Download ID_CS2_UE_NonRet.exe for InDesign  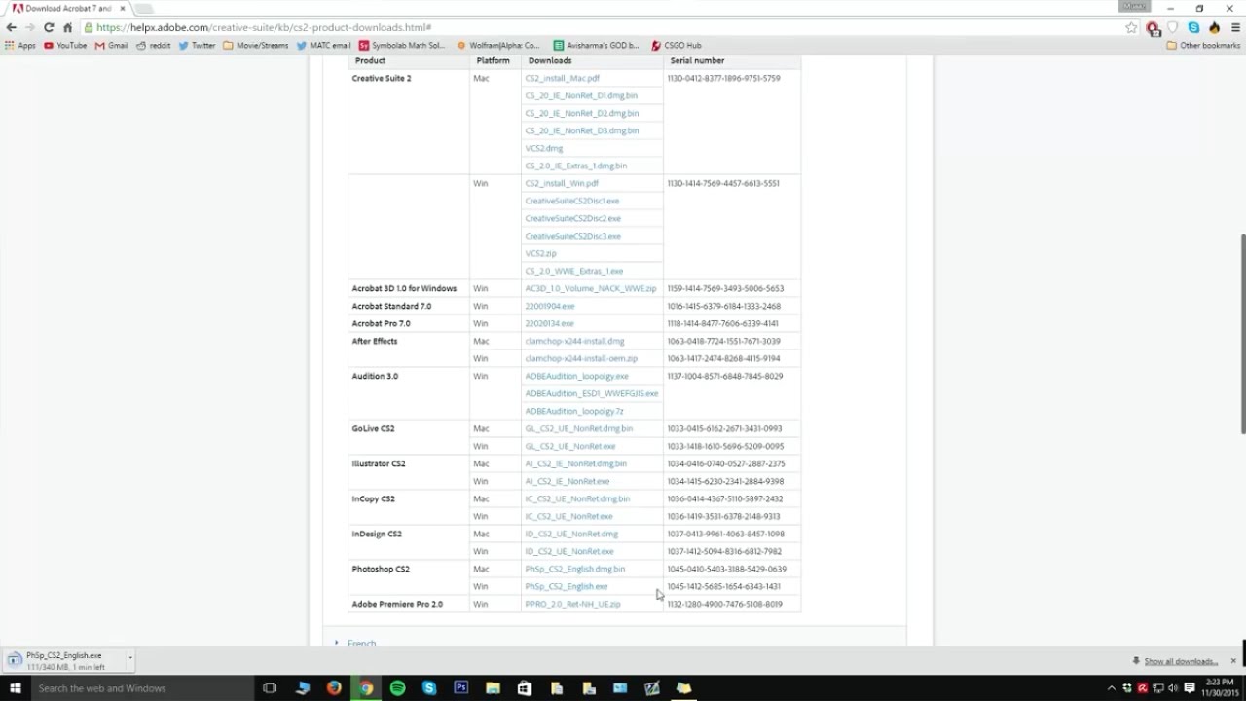[x=568, y=551]
